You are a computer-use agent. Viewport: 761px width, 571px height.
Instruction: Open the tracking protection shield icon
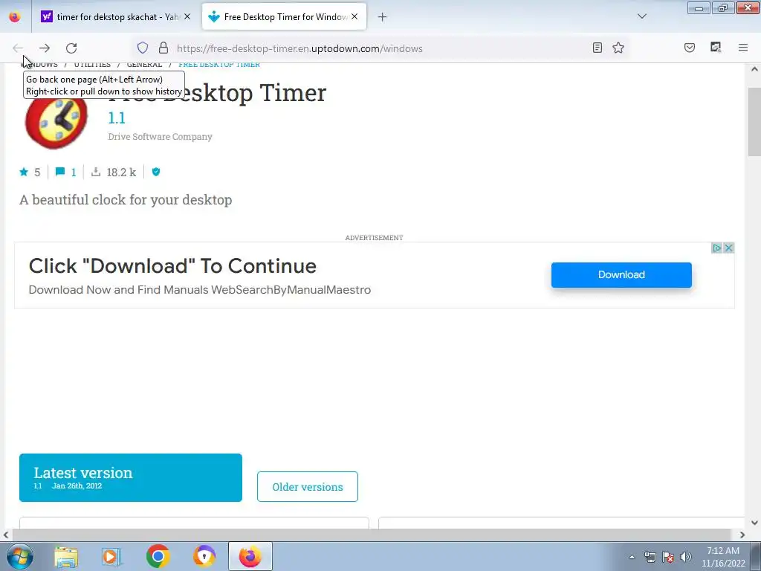point(142,48)
